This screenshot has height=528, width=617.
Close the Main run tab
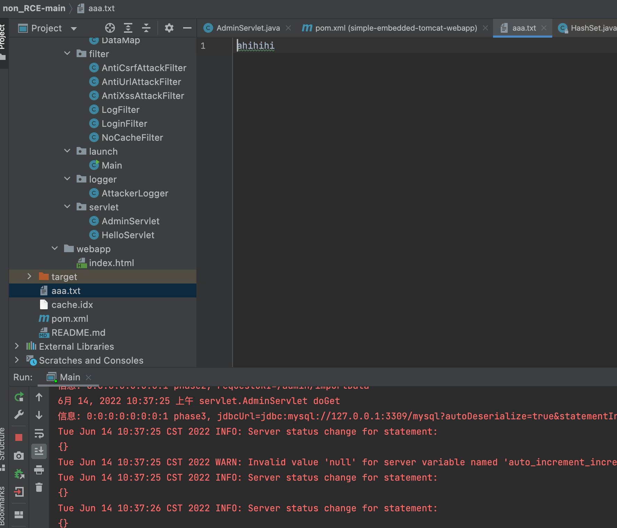click(x=88, y=378)
